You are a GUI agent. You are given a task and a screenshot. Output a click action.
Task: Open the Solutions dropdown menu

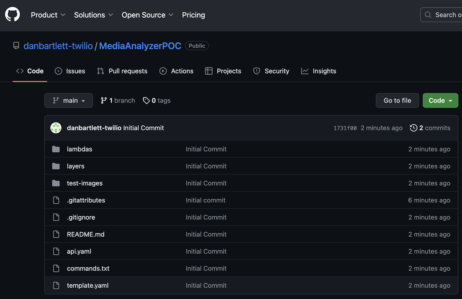click(x=94, y=15)
